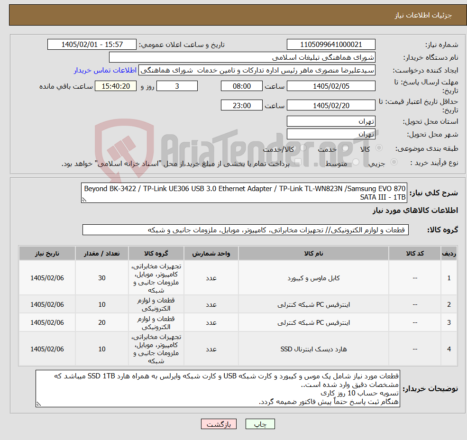Click the 08:00 deadline time field
467x440 pixels.
tap(241, 86)
